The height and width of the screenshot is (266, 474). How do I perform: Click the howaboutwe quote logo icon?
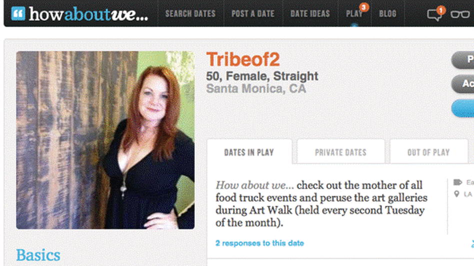click(x=18, y=13)
